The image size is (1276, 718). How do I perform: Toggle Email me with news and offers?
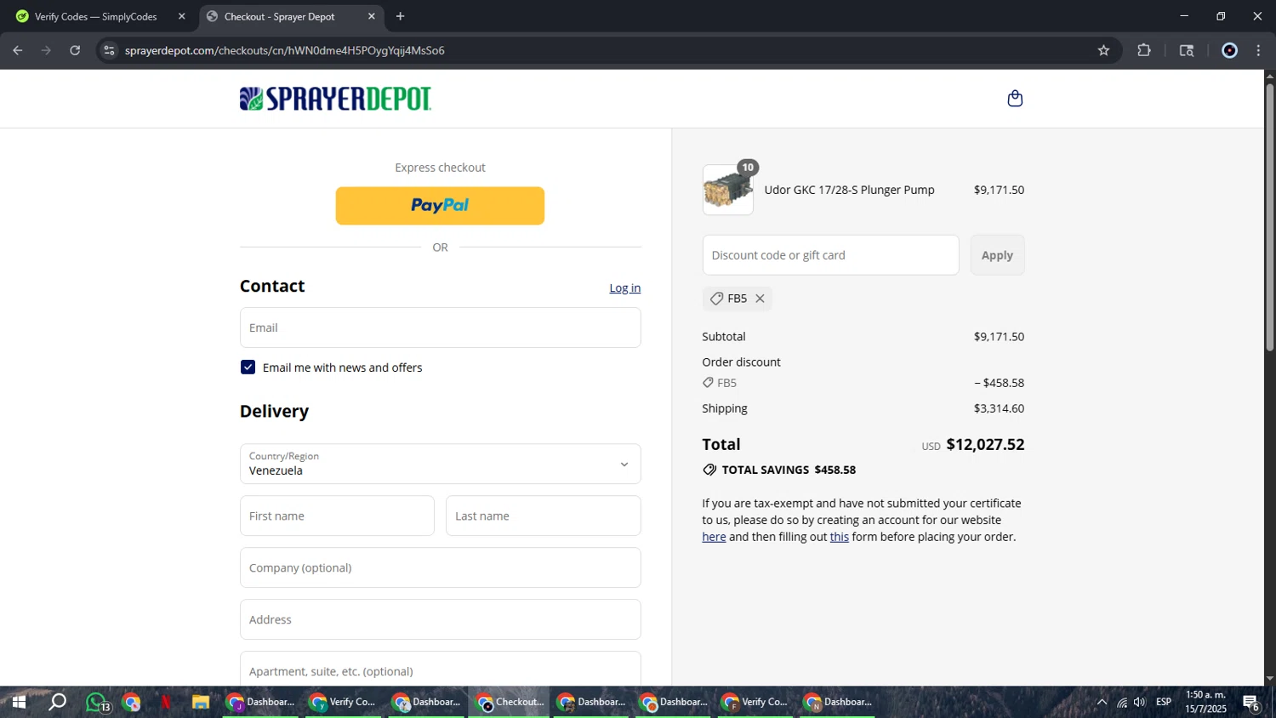coord(248,368)
